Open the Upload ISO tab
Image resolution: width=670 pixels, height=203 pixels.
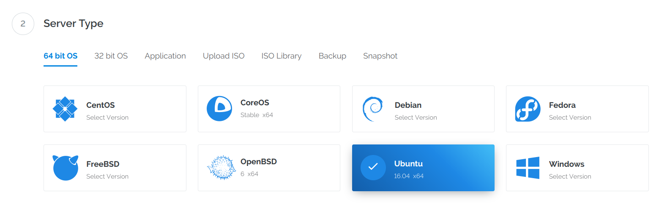[x=224, y=56]
